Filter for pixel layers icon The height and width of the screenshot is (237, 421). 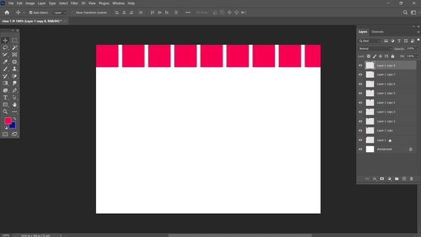[386, 41]
